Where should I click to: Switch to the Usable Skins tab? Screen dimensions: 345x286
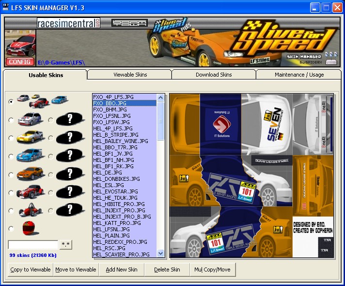coord(46,75)
